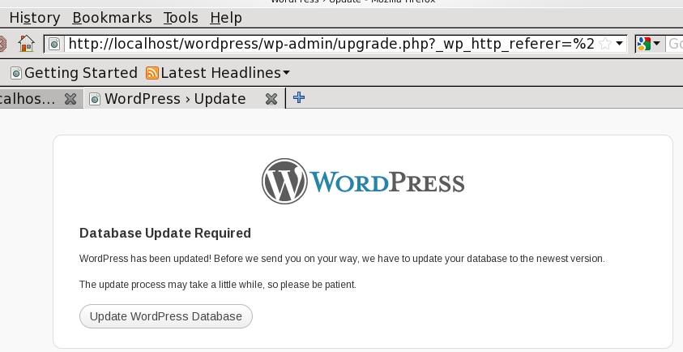Viewport: 683px width, 352px height.
Task: Expand the Latest Headlines feed bookmark
Action: 217,73
